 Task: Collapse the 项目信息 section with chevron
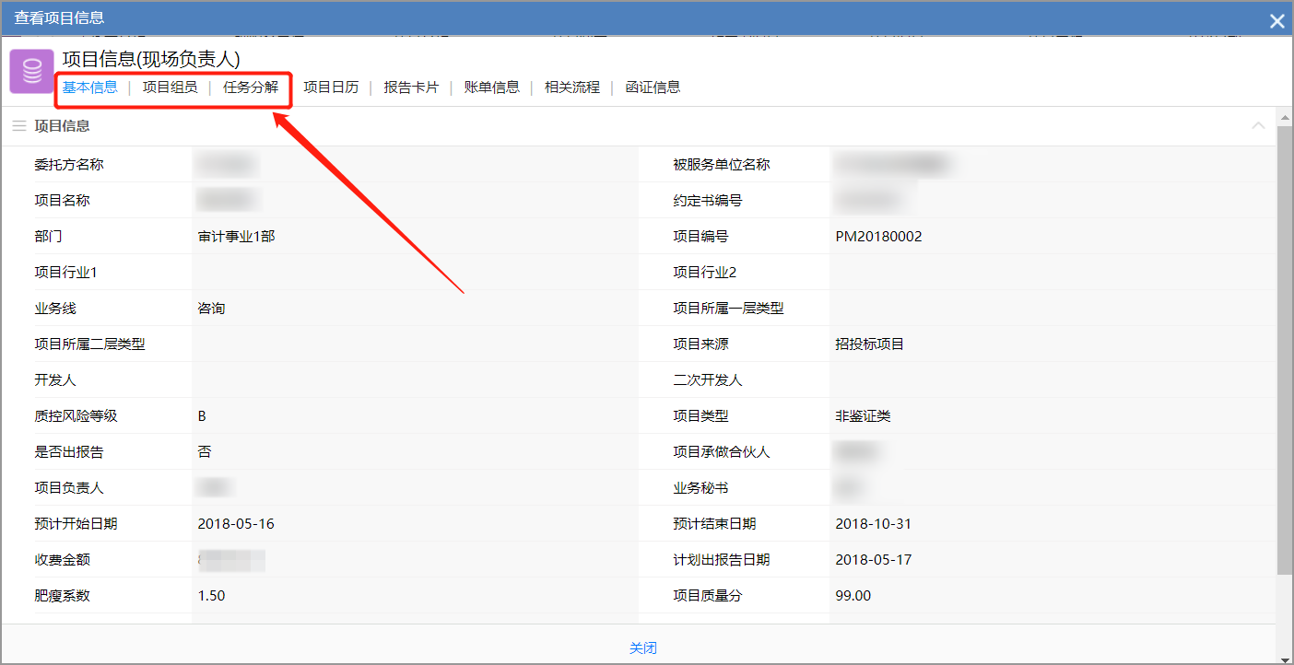coord(1258,125)
